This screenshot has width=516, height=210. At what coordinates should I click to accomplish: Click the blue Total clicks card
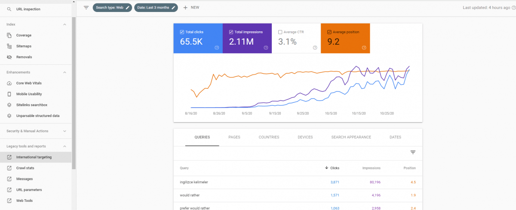pos(198,39)
